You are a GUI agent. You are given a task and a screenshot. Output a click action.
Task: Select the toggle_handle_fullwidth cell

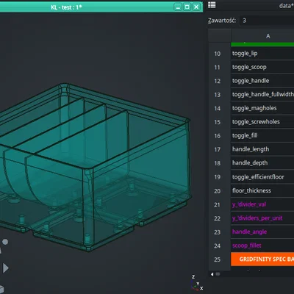click(x=262, y=95)
